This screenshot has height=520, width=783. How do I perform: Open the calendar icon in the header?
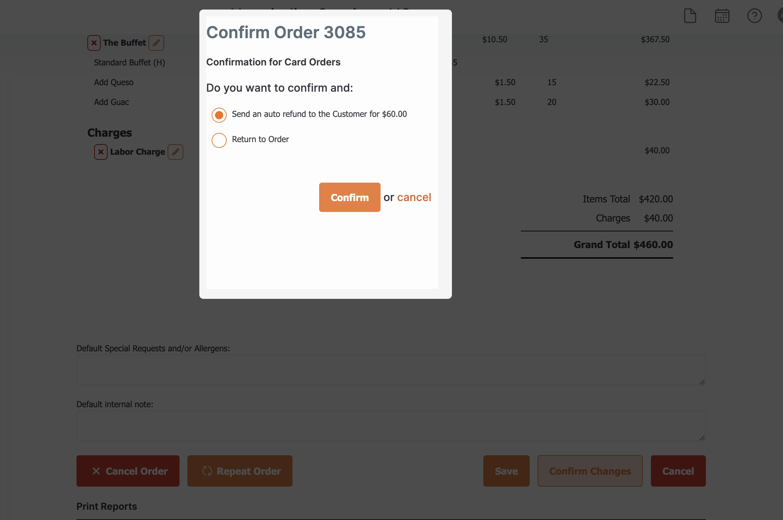tap(722, 16)
